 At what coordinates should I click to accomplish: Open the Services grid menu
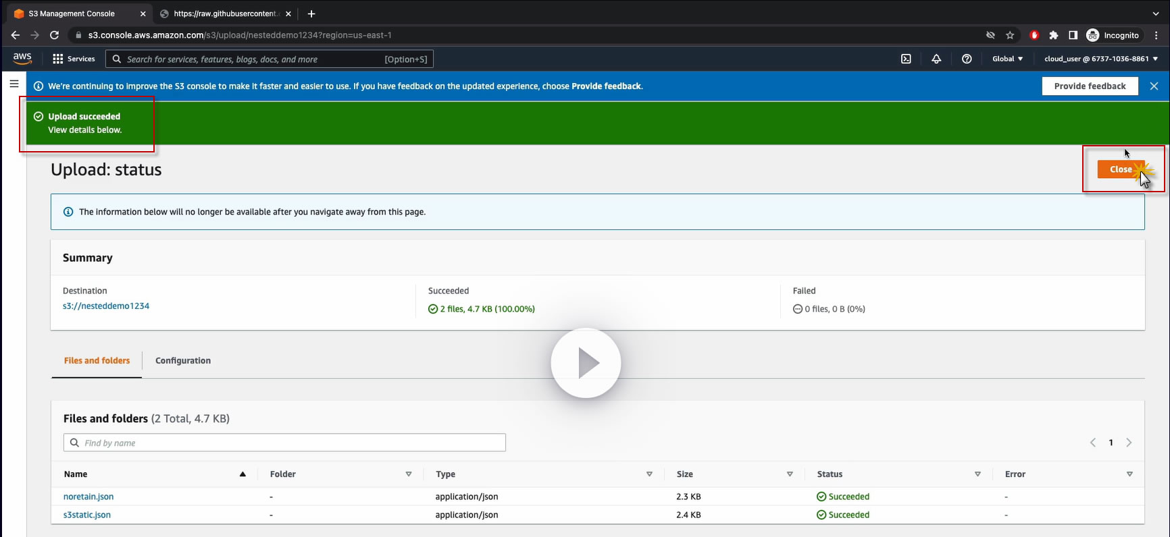[x=74, y=59]
